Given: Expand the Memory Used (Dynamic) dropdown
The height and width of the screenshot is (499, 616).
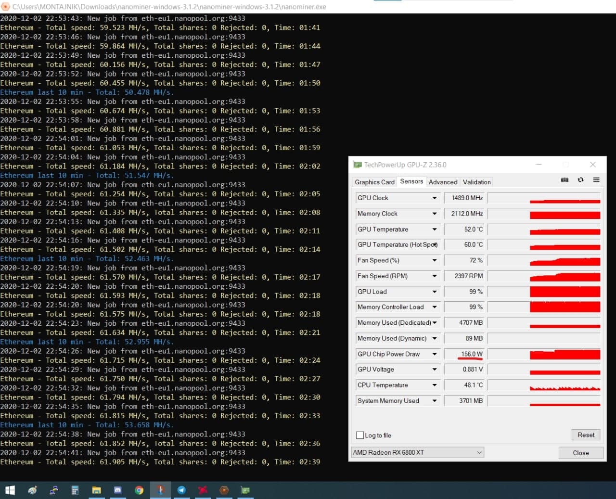Looking at the screenshot, I should pos(435,338).
